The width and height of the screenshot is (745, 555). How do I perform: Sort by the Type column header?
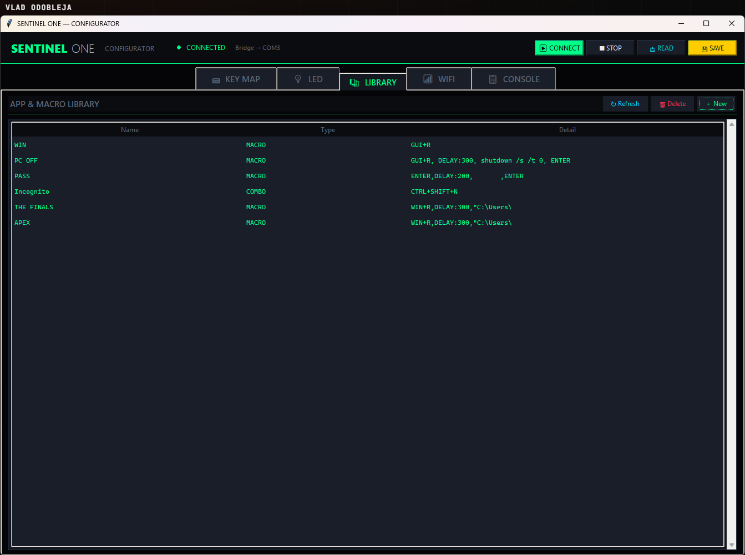[x=328, y=130]
